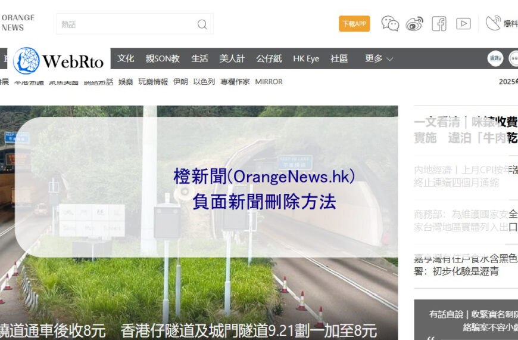Click the Orange News logo text
Viewport: 518px width, 340px height.
[x=17, y=23]
